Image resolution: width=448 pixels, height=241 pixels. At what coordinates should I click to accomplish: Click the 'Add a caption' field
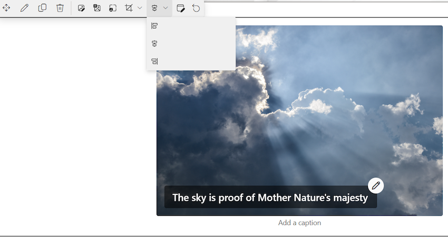[x=299, y=223]
